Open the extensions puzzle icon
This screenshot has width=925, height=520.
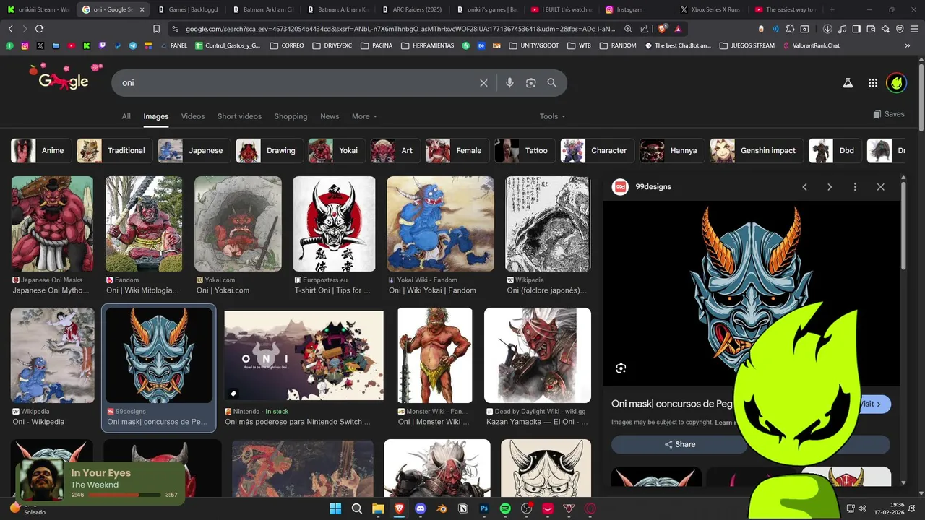(x=790, y=29)
